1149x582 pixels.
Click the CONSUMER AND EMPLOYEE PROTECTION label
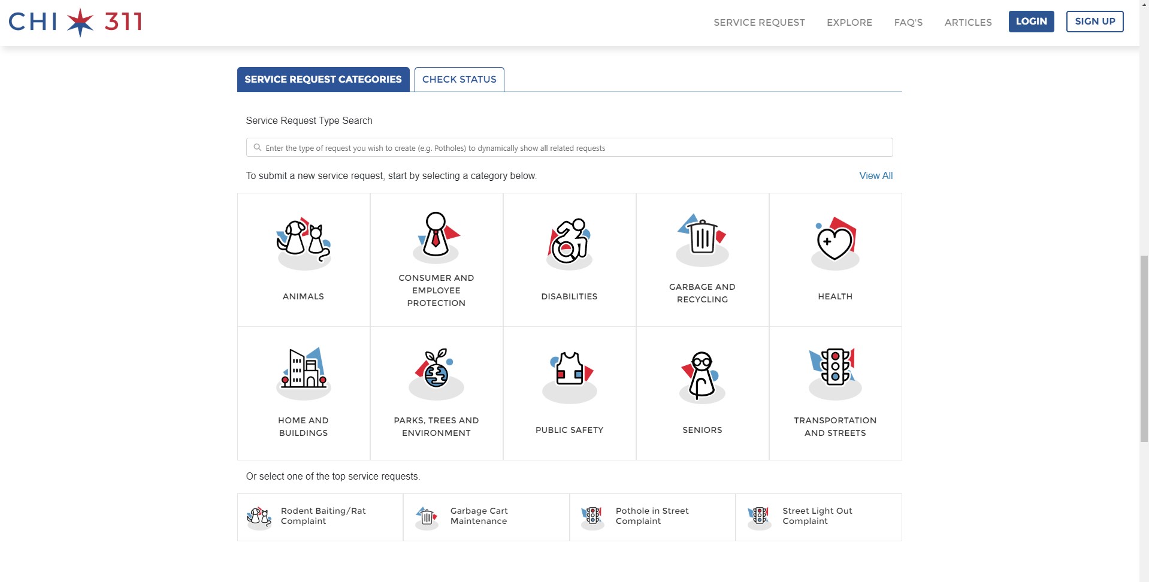pyautogui.click(x=436, y=290)
